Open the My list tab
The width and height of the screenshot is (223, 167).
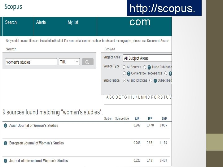(73, 22)
